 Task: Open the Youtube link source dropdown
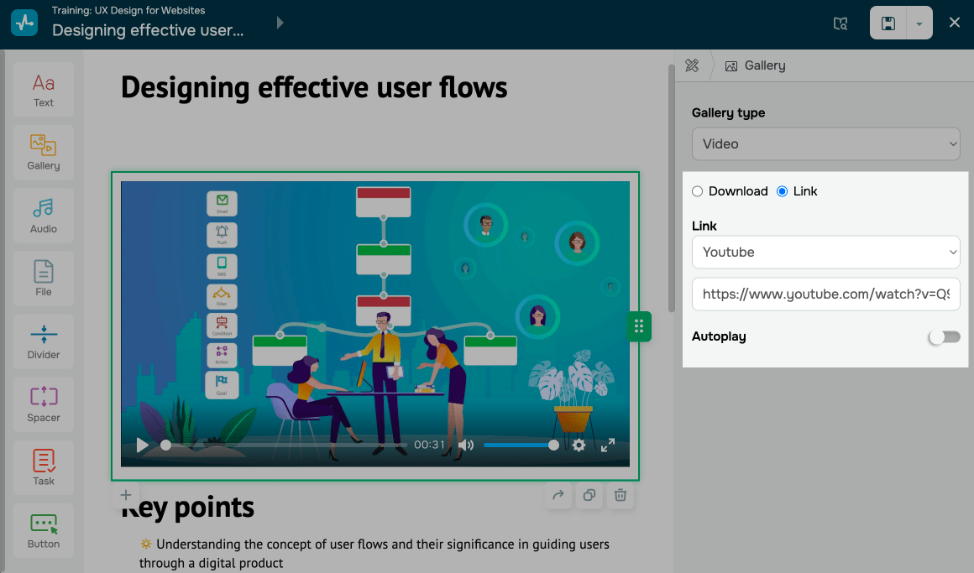(825, 252)
